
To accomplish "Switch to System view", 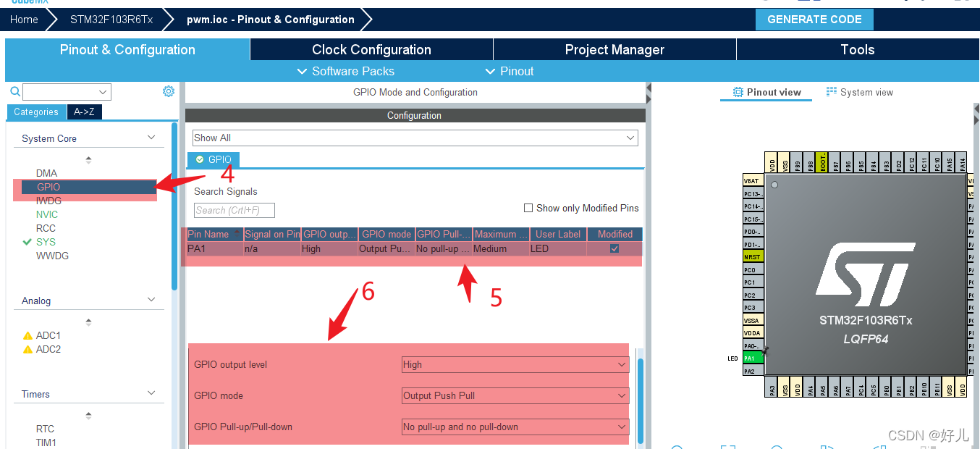I will point(860,92).
